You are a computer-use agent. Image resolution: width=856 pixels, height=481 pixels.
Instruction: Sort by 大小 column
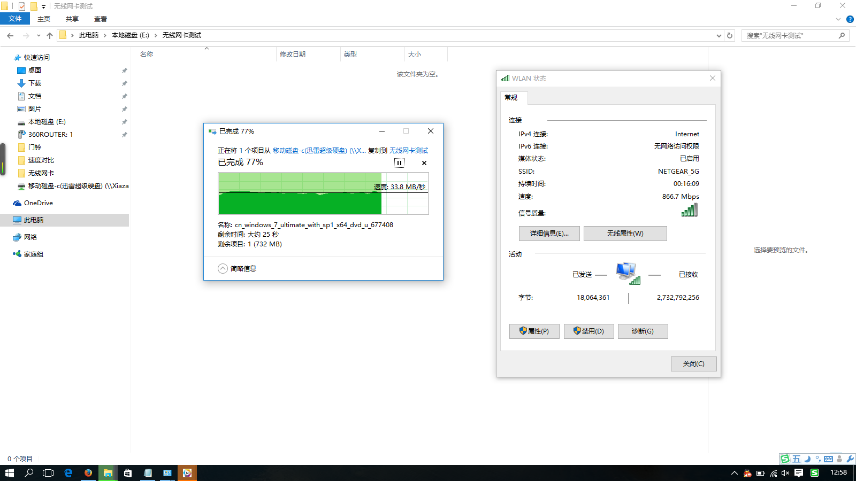point(415,55)
